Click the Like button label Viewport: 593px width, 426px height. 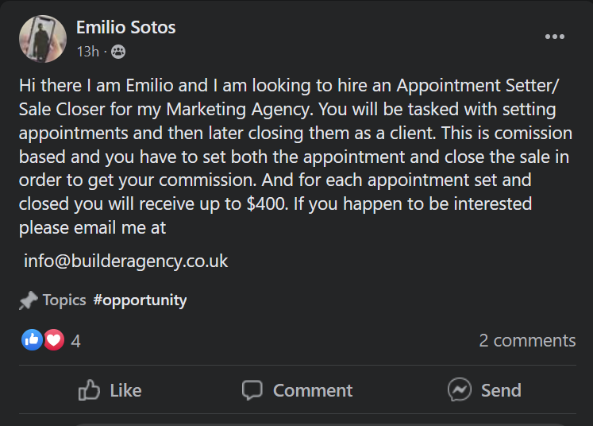point(125,390)
